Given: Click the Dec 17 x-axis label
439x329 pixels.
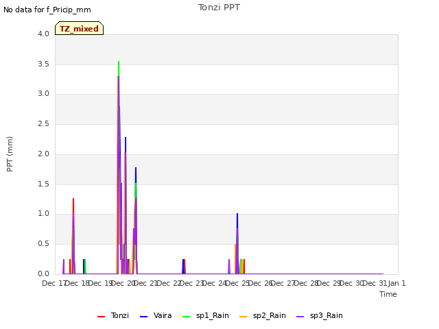Looking at the screenshot, I should [x=54, y=283].
